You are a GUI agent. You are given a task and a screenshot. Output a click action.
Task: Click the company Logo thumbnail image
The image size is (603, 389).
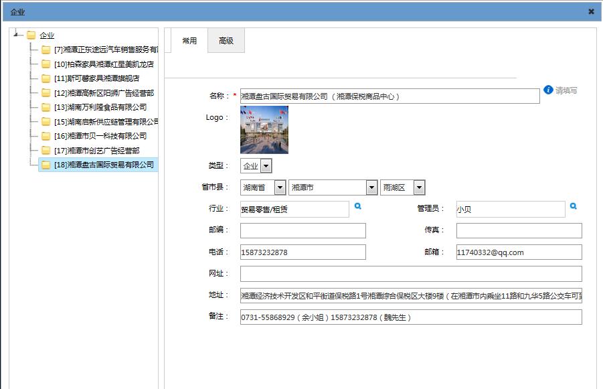coord(264,130)
